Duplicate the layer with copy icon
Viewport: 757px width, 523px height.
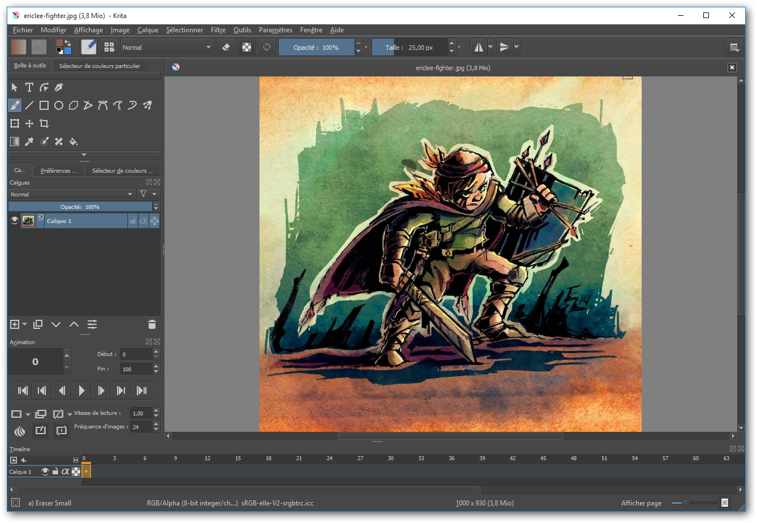coord(38,324)
